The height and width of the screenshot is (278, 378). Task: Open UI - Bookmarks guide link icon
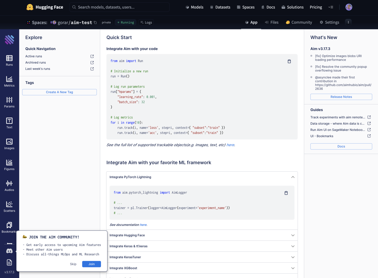[369, 136]
